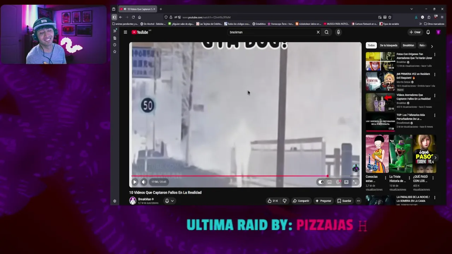
Task: Open the BreakMan channel name link
Action: coord(144,199)
